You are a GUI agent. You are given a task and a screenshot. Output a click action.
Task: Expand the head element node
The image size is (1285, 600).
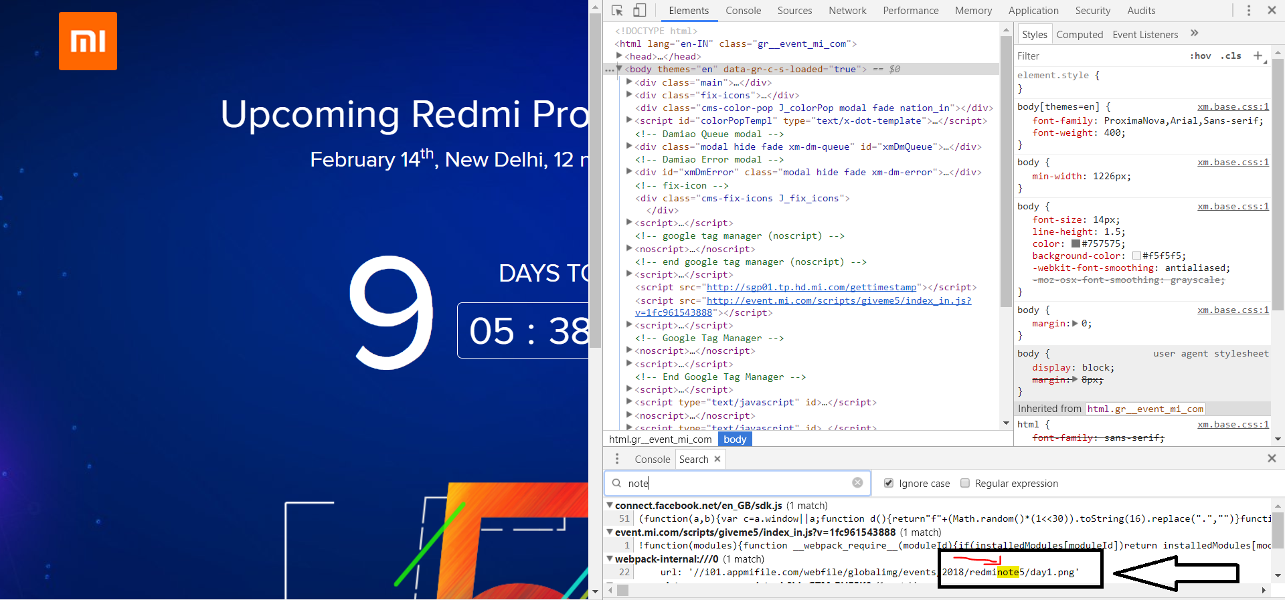click(619, 56)
